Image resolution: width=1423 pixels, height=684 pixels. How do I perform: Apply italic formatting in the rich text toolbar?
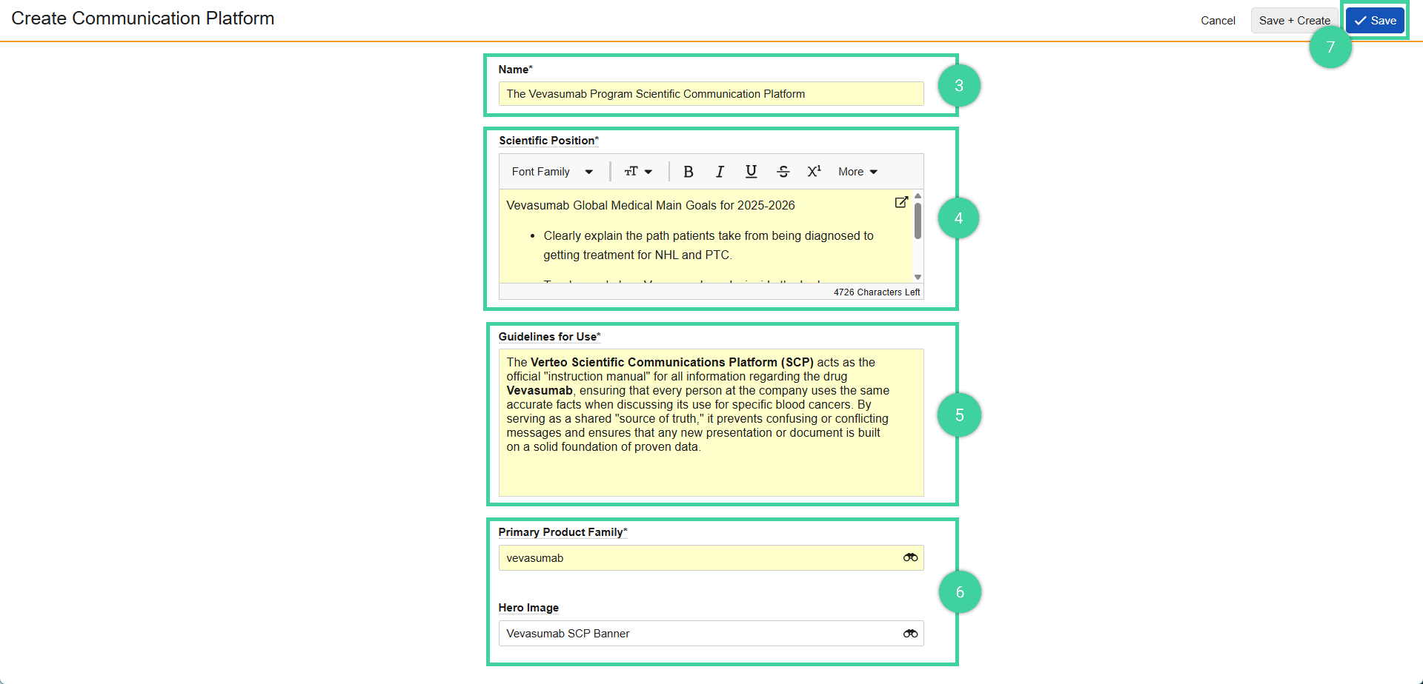click(x=720, y=171)
